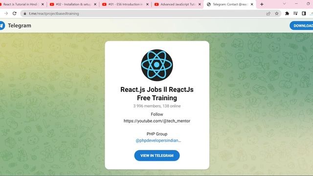Screen dimensions: 313x176
Task: Open the tab search chevron
Action: pyautogui.click(x=284, y=4)
